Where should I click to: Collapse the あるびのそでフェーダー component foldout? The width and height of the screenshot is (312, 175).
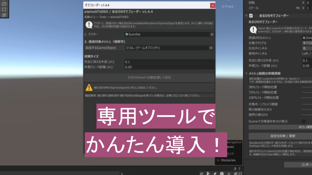pos(246,16)
